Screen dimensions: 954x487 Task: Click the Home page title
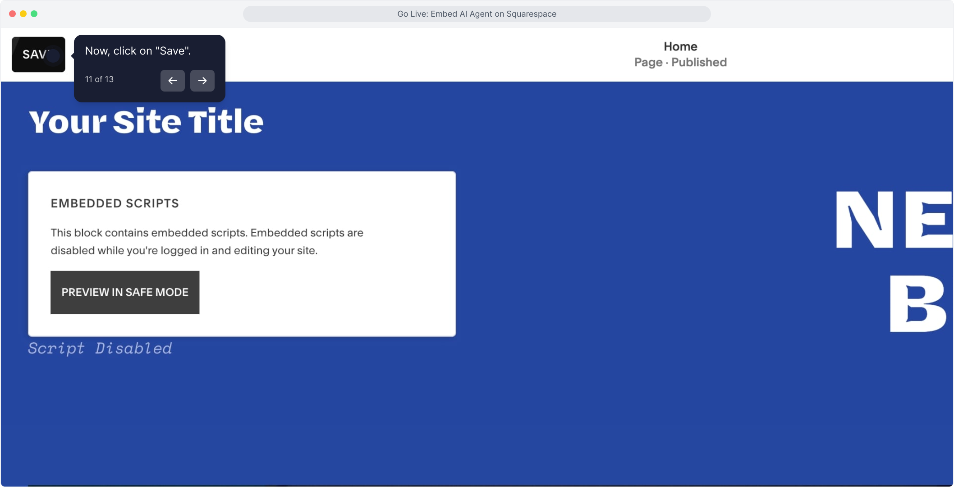(680, 46)
